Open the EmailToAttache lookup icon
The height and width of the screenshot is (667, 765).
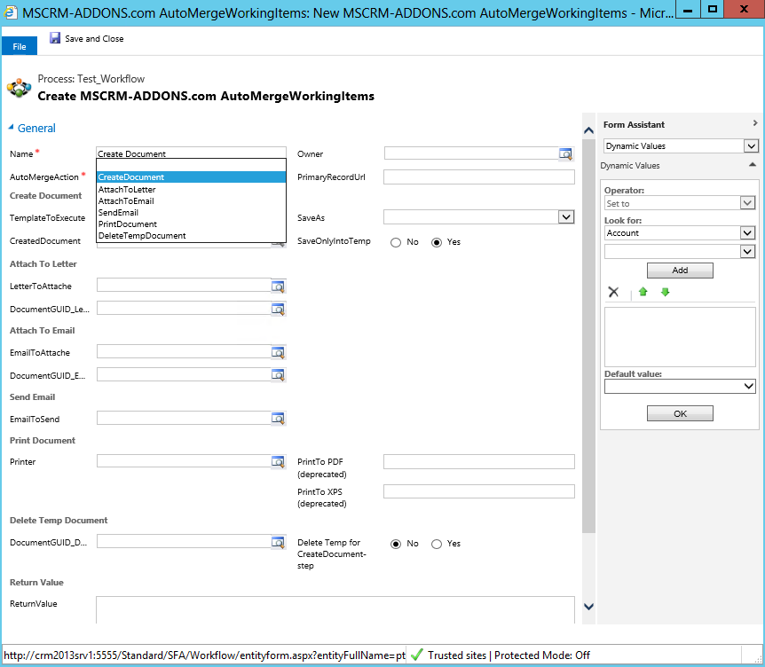point(278,352)
